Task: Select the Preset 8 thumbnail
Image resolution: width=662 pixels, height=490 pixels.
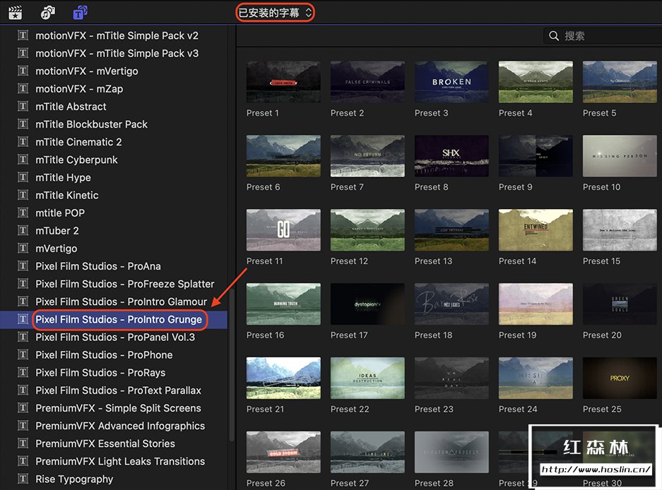Action: coord(451,156)
